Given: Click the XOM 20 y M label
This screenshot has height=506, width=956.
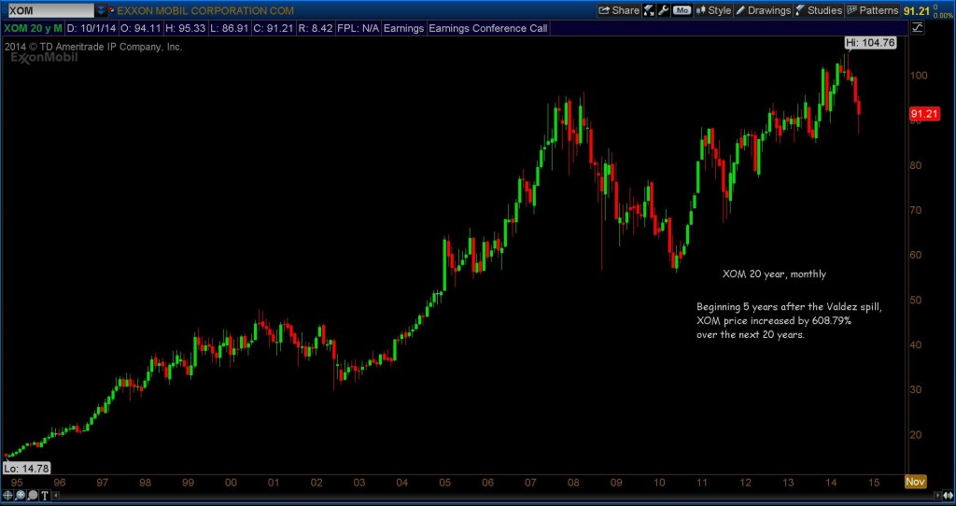Looking at the screenshot, I should (33, 28).
